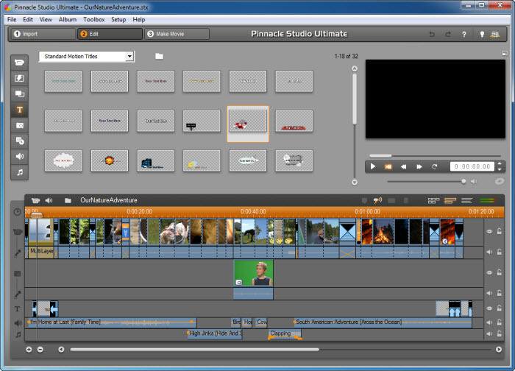The height and width of the screenshot is (371, 515).
Task: Open the Sound Effects section in the album
Action: tap(20, 156)
